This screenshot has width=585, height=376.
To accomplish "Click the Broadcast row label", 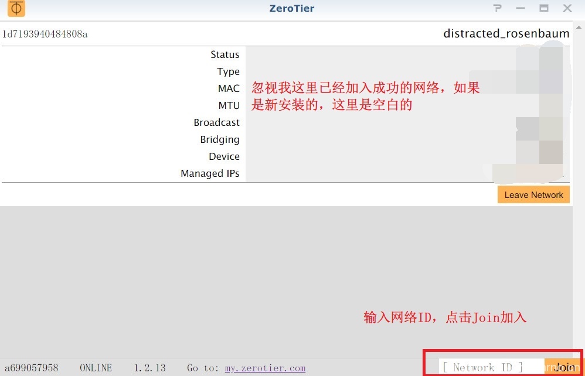I will click(216, 122).
